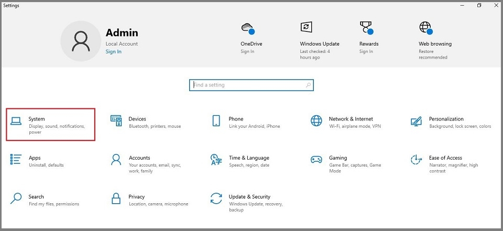
Task: Click the Web browsing globe icon
Action: click(x=426, y=28)
